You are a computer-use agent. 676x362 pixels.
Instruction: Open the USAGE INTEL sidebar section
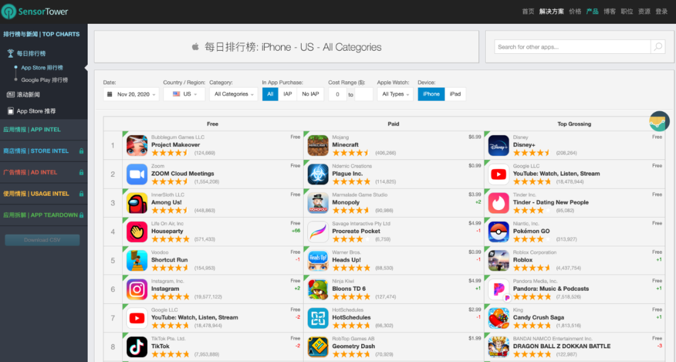[x=44, y=194]
